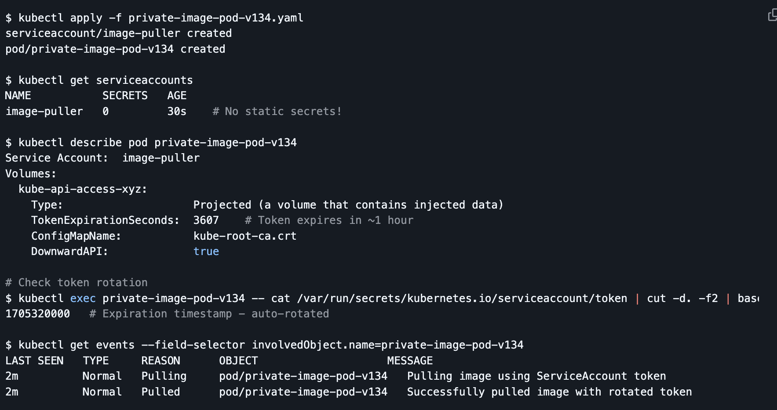Image resolution: width=777 pixels, height=410 pixels.
Task: Click the 'Projected' volume type text
Action: (222, 205)
